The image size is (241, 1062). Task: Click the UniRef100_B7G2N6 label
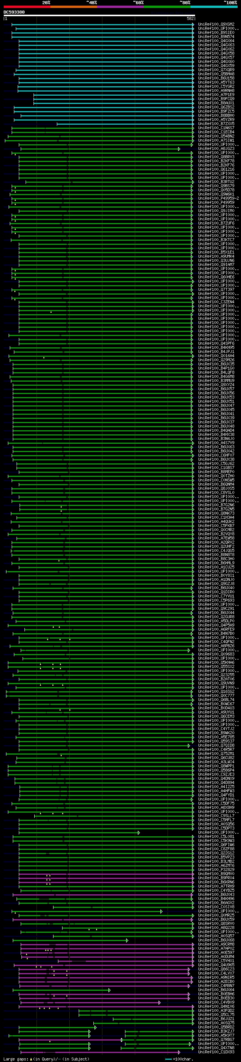pos(216,505)
